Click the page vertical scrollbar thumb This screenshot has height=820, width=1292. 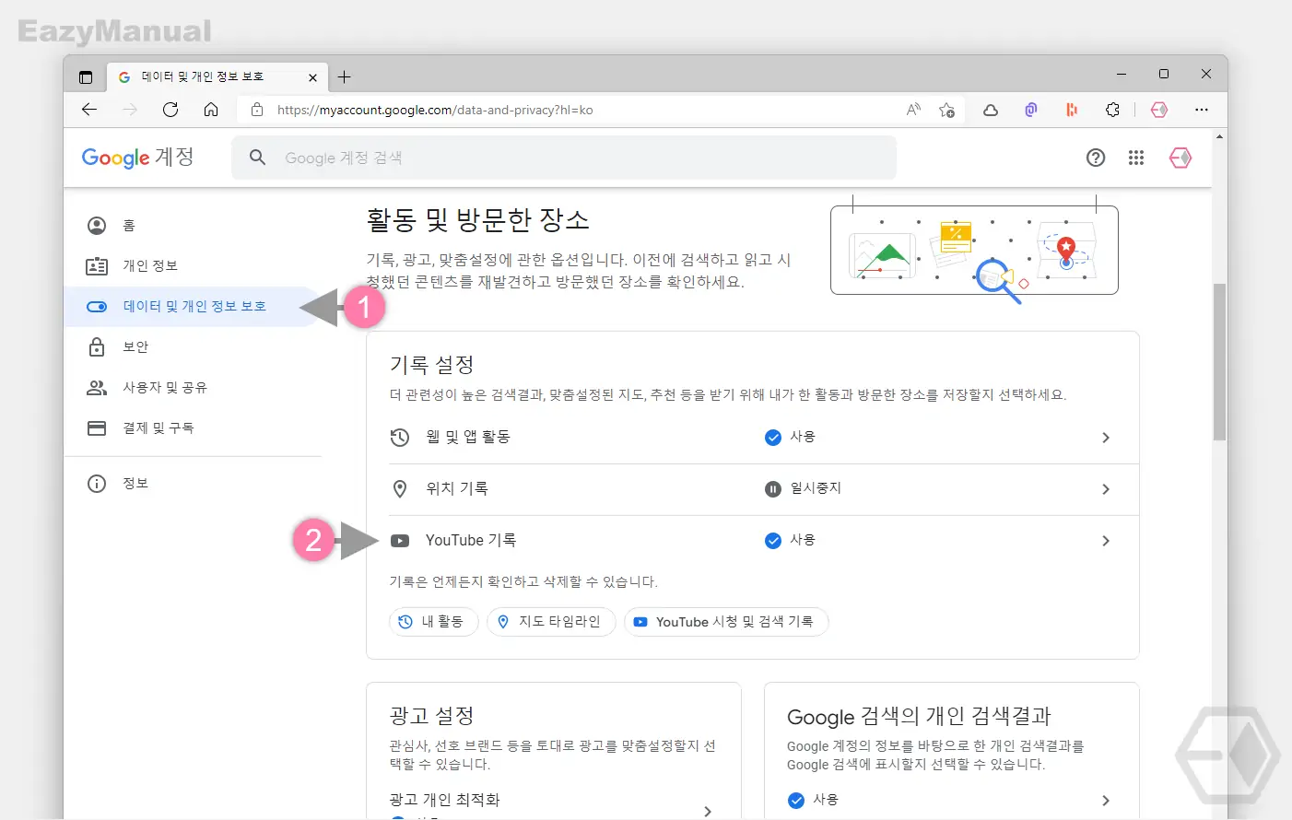point(1219,362)
